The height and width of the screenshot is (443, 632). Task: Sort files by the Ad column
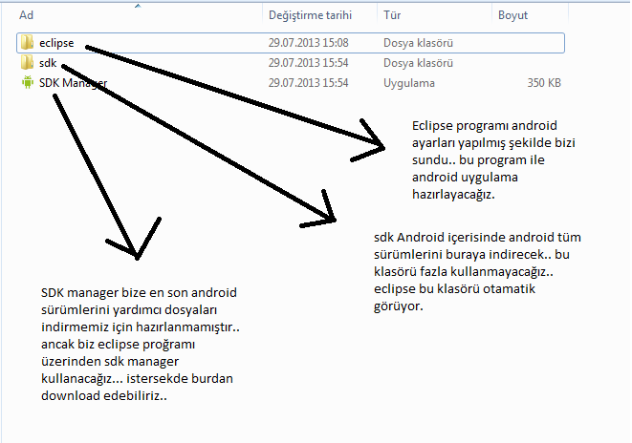point(26,15)
